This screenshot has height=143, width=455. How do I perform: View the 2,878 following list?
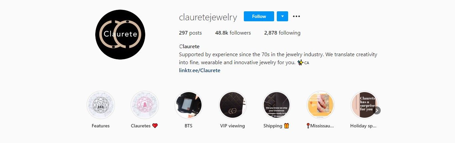point(282,33)
